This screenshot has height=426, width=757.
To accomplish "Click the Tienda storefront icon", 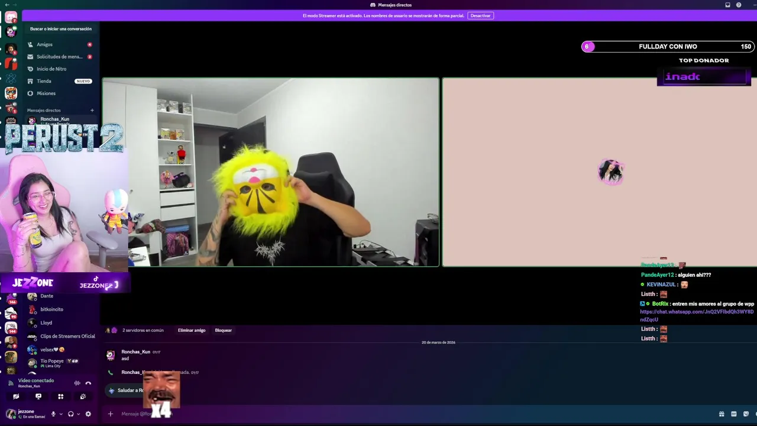I will point(30,81).
